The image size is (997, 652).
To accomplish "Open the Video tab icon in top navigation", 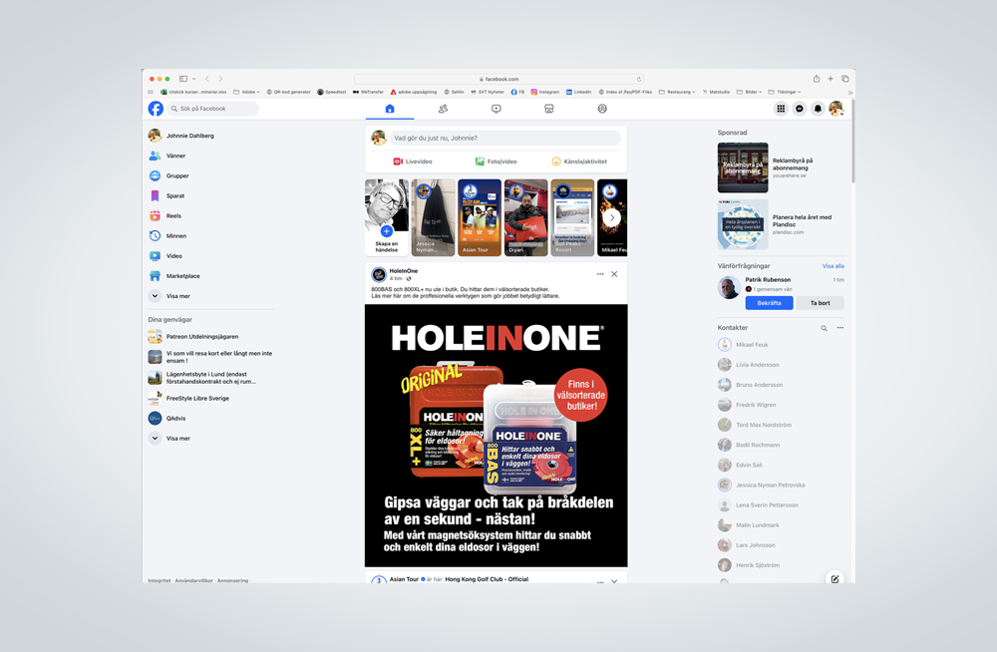I will click(x=496, y=109).
